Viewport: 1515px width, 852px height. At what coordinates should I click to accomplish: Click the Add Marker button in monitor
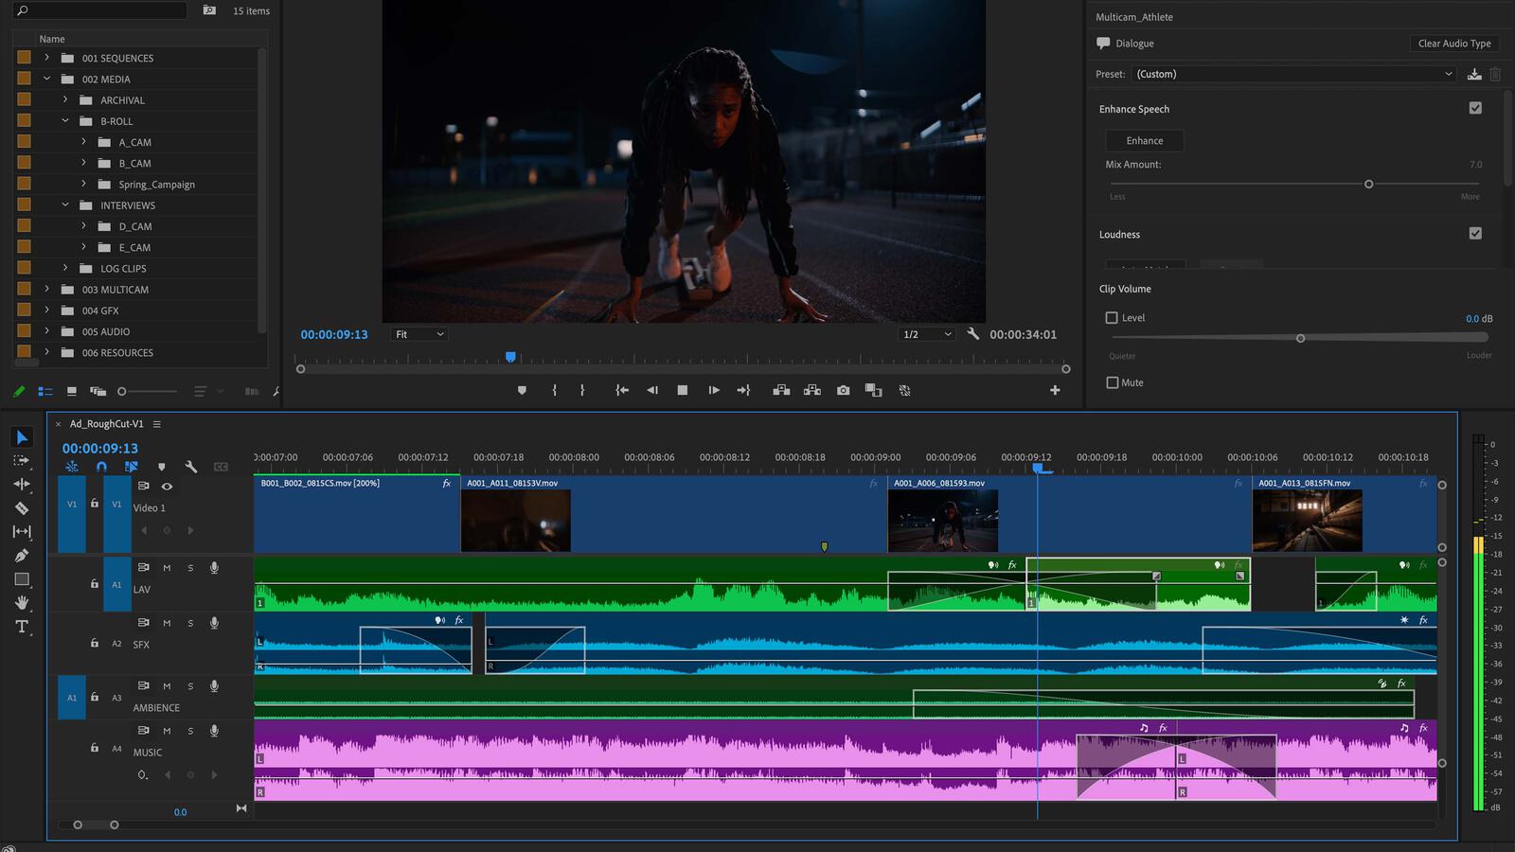pyautogui.click(x=522, y=390)
